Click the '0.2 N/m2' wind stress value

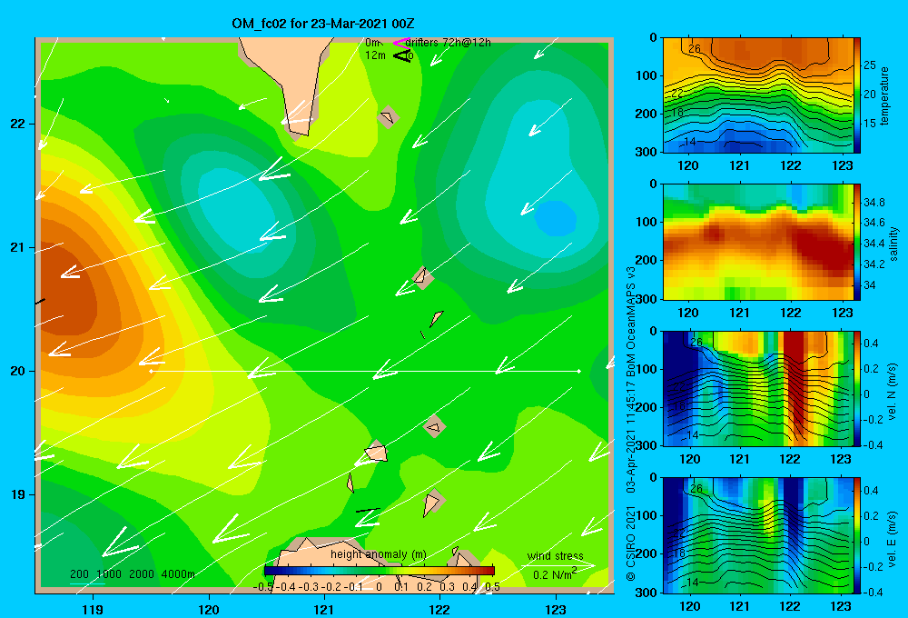tap(555, 574)
